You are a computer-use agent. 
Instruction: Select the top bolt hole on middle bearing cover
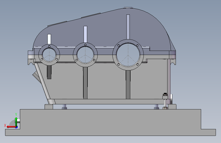tap(85, 45)
